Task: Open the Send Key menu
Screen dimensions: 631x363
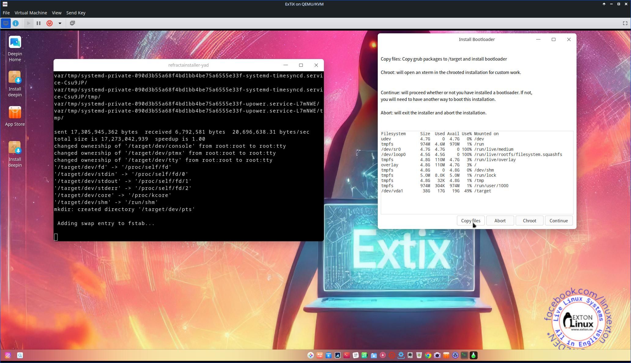Action: [76, 13]
